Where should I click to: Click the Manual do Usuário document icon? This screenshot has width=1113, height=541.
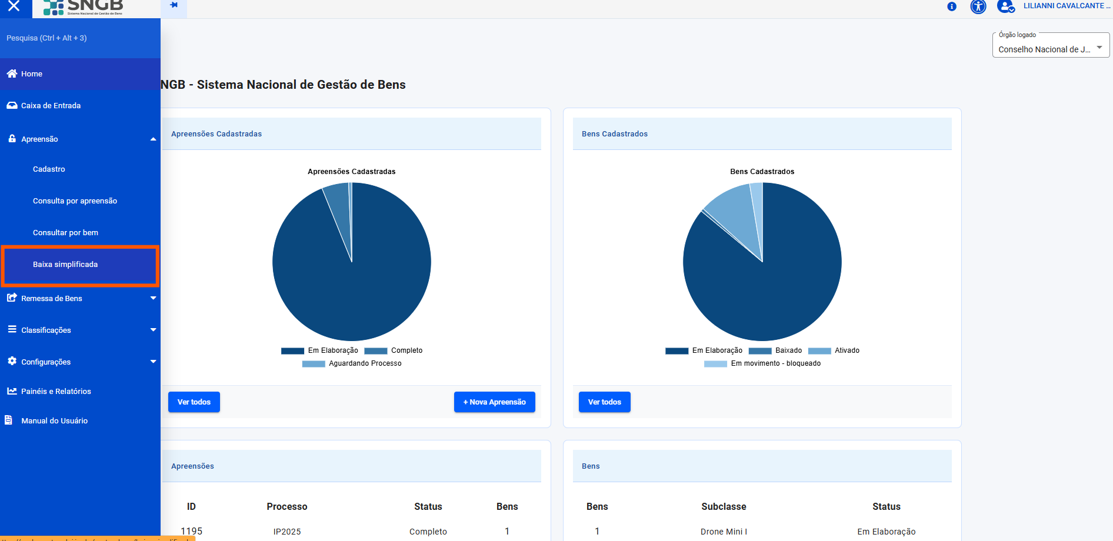(9, 420)
